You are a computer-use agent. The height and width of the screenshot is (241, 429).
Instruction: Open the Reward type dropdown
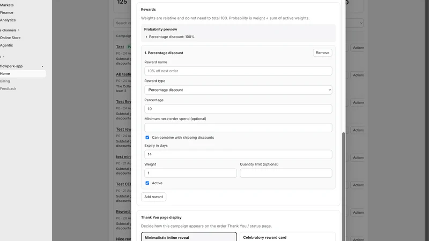tap(238, 90)
